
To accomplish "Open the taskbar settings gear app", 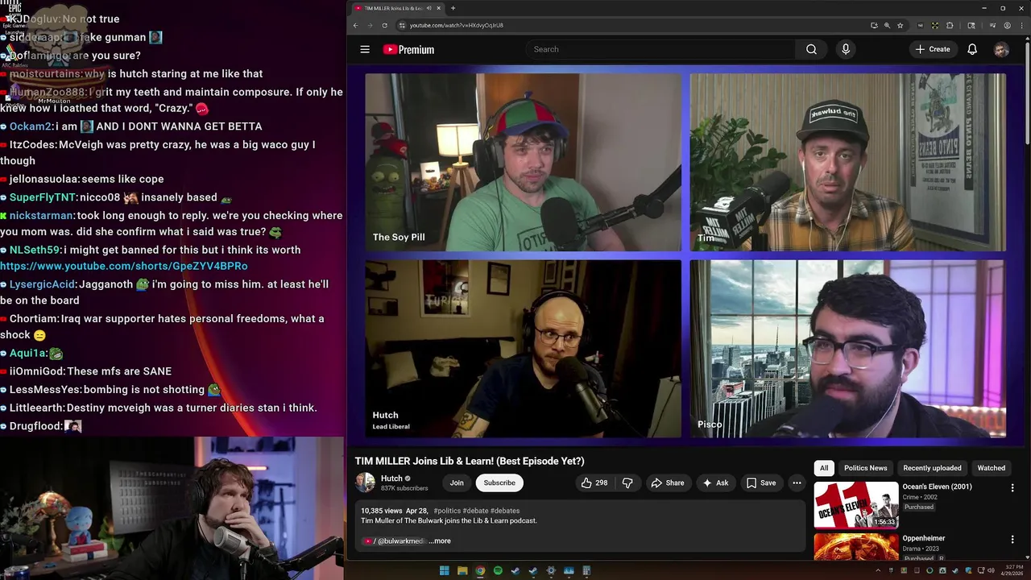I will click(551, 571).
